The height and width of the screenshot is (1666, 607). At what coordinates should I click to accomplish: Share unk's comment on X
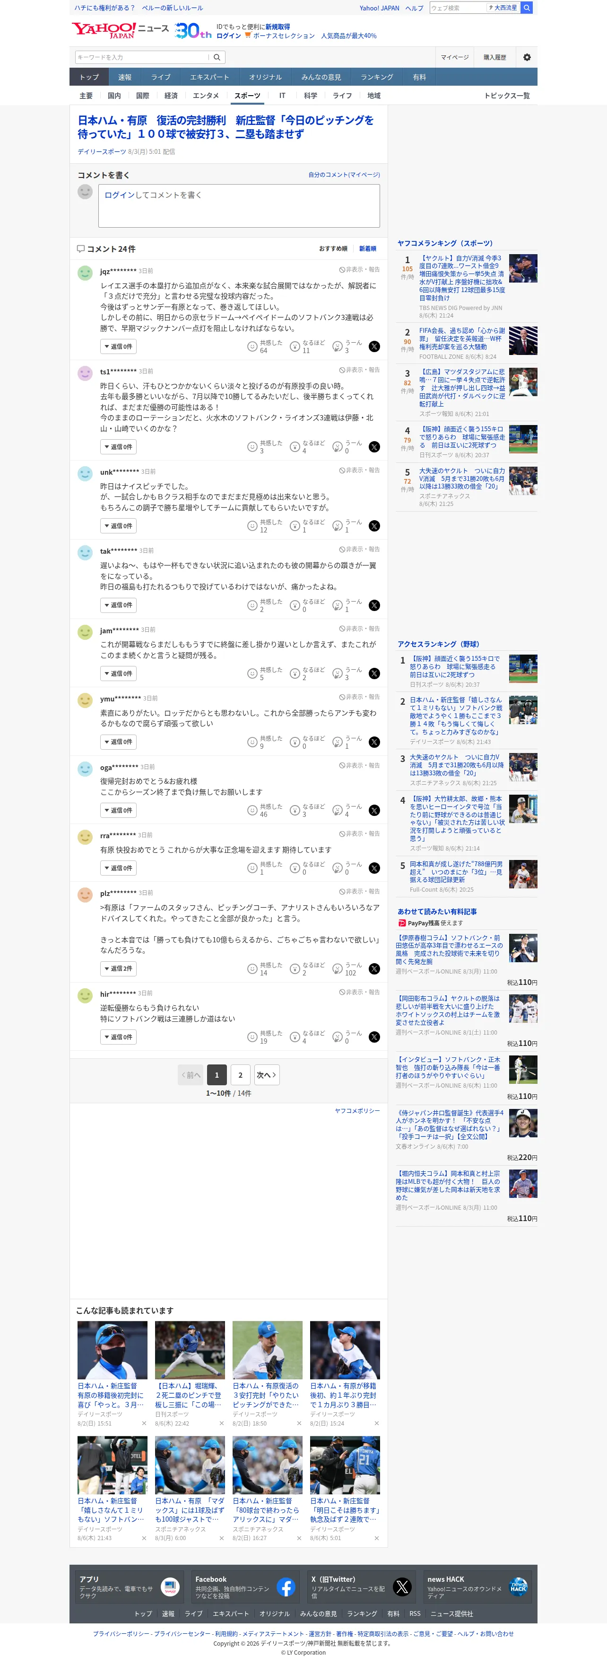[x=374, y=526]
